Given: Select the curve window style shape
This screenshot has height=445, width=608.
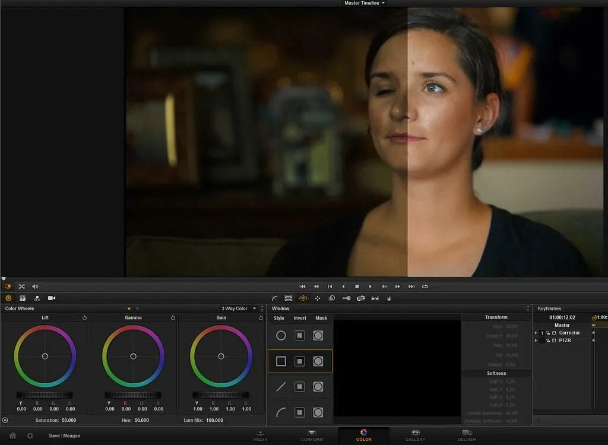Looking at the screenshot, I should pos(281,412).
